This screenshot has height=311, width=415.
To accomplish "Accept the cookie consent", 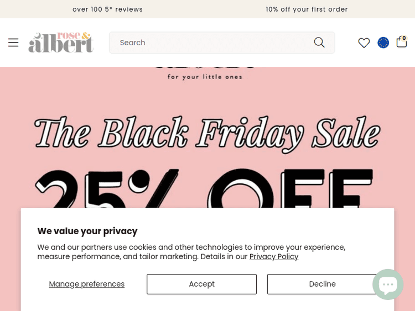I will point(201,284).
